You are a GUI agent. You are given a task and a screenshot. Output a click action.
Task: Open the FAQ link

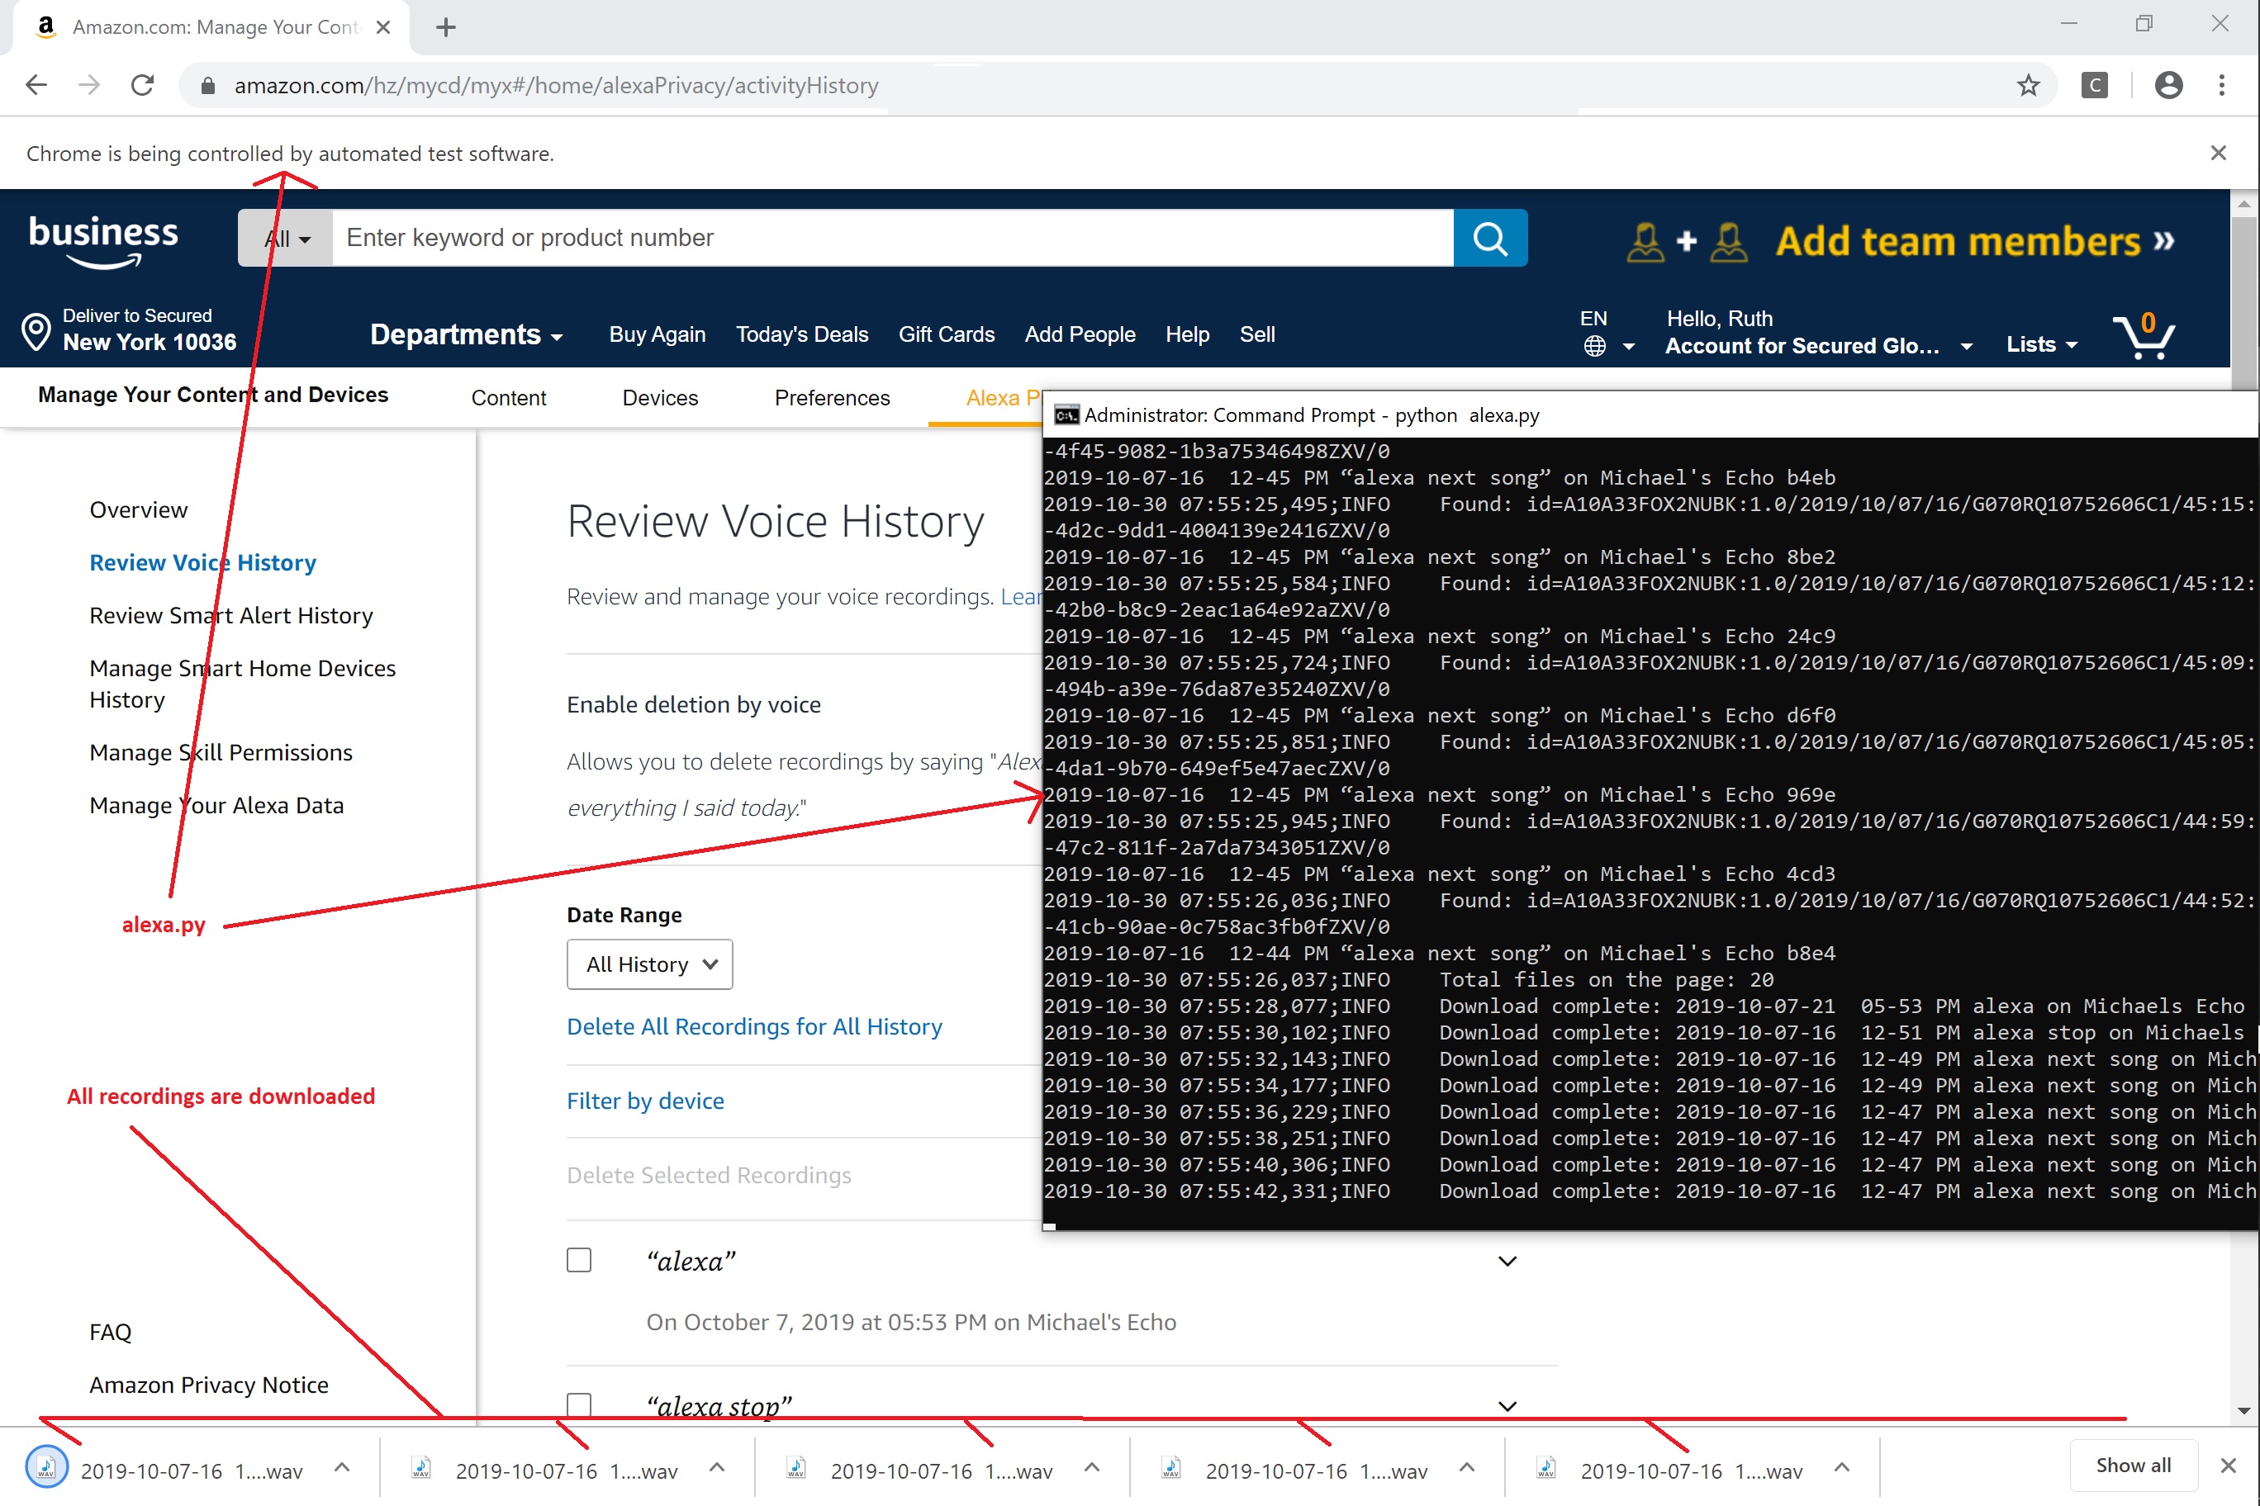tap(110, 1332)
